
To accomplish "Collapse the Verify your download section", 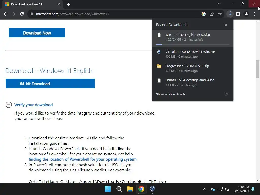I will pyautogui.click(x=9, y=105).
